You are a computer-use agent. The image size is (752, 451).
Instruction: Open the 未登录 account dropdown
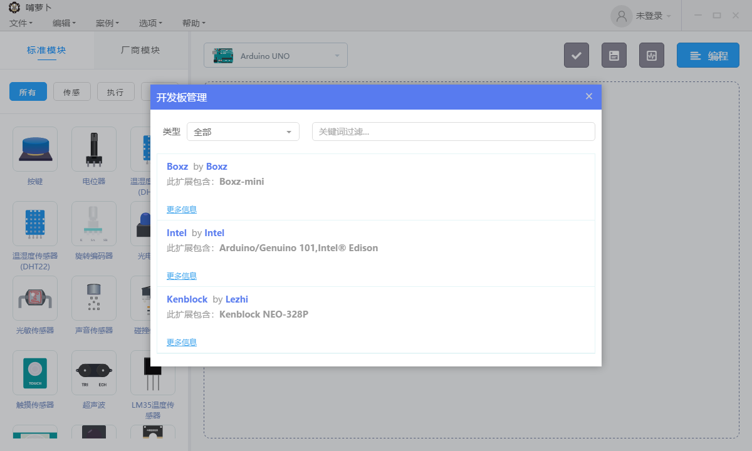click(654, 16)
